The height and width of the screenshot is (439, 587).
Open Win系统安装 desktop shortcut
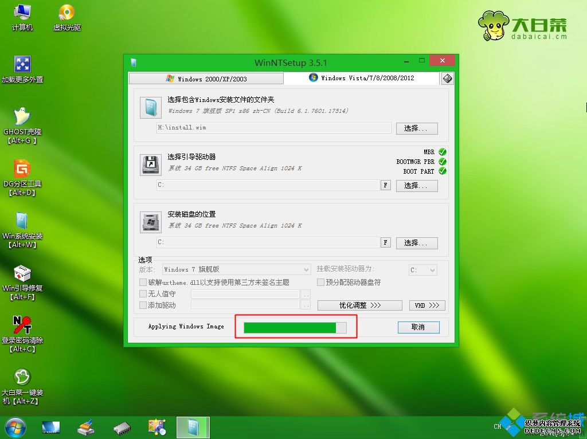(x=22, y=230)
